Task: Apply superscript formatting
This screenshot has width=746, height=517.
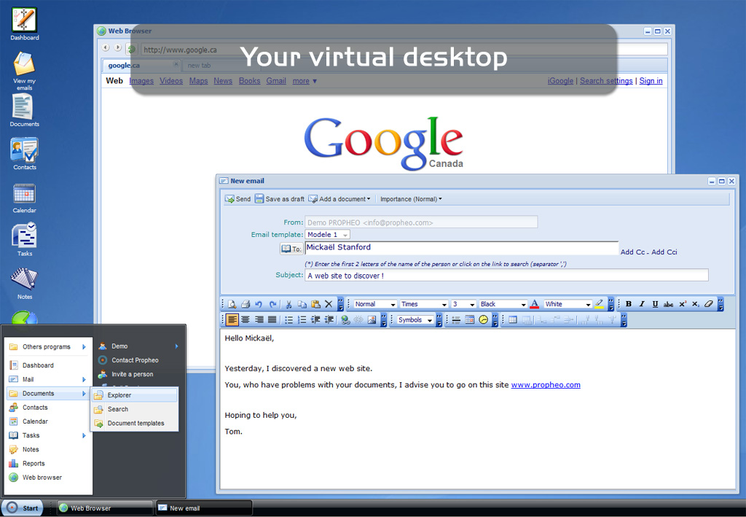Action: tap(683, 304)
